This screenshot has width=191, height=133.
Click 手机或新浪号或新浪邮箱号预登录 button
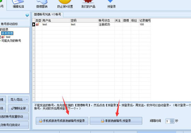click(x=62, y=121)
